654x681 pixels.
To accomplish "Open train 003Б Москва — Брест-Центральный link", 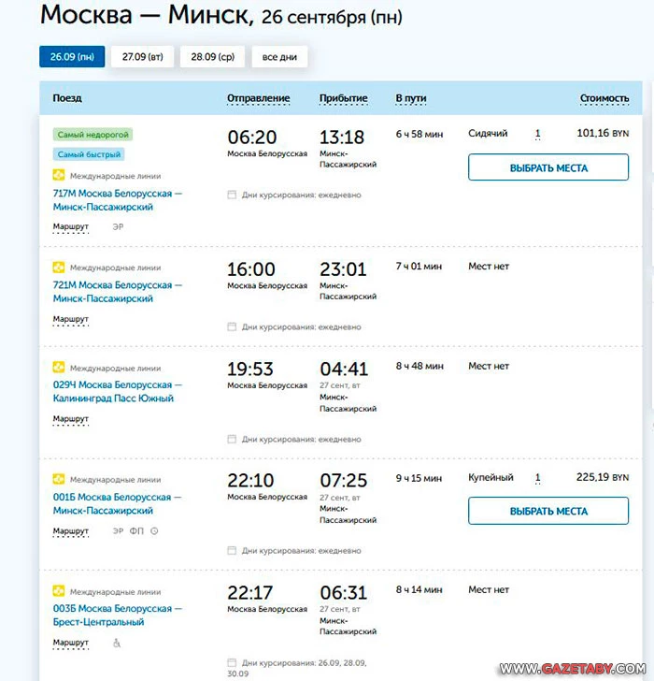I will (118, 615).
